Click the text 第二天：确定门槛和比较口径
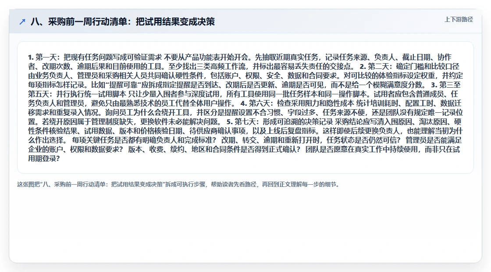Viewport: 491px width, 272px height. coord(413,66)
